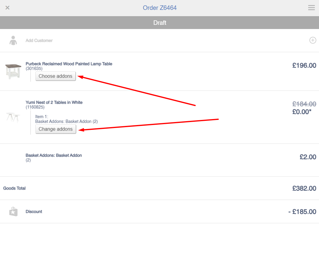Screen dimensions: 319x268
Task: Click the £0.00* discounted price
Action: (x=302, y=112)
